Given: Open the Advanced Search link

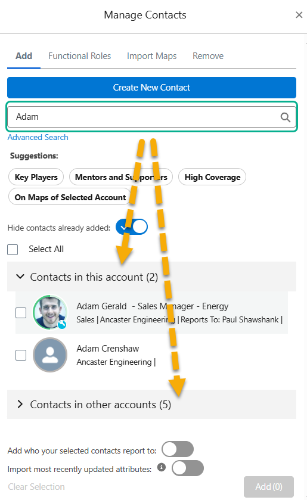Looking at the screenshot, I should (38, 138).
